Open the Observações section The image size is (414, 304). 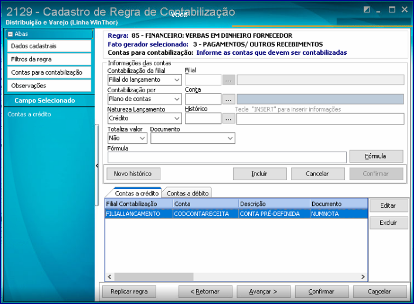(49, 86)
